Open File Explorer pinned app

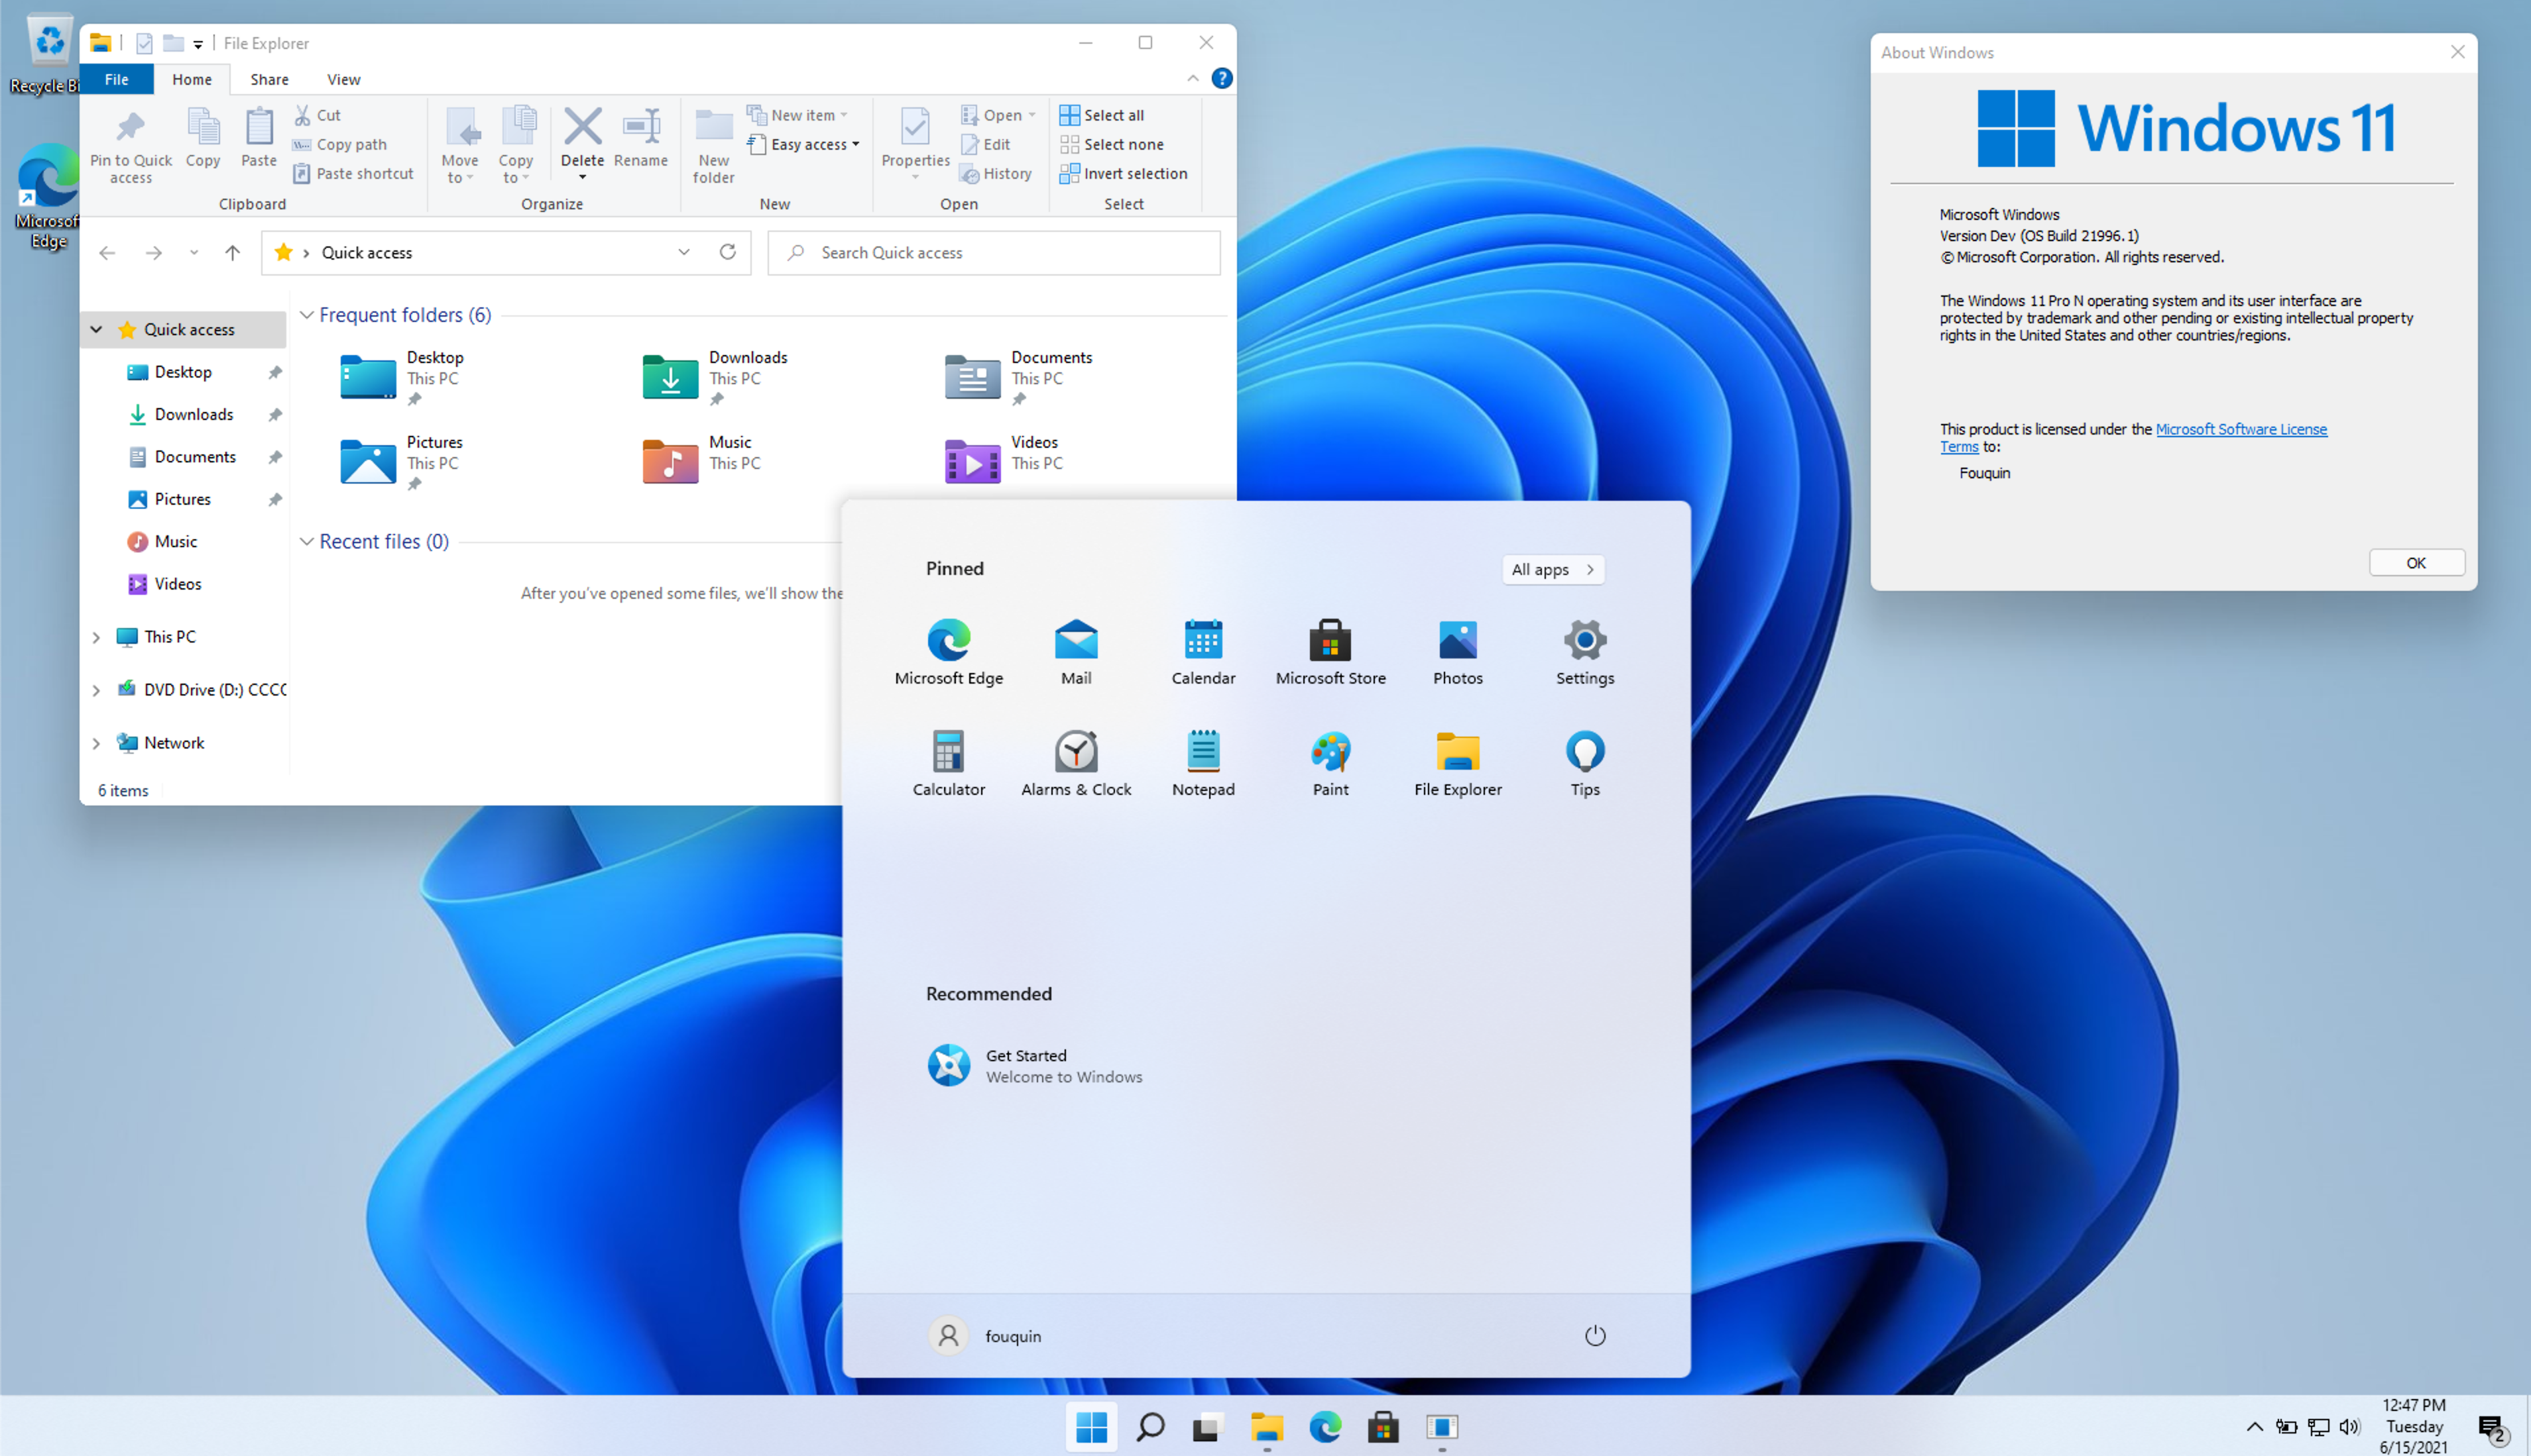tap(1457, 763)
